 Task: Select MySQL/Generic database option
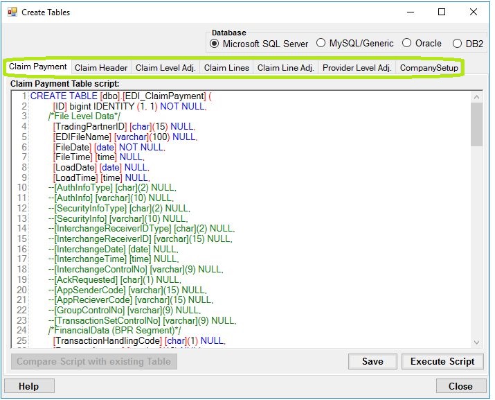click(355, 43)
